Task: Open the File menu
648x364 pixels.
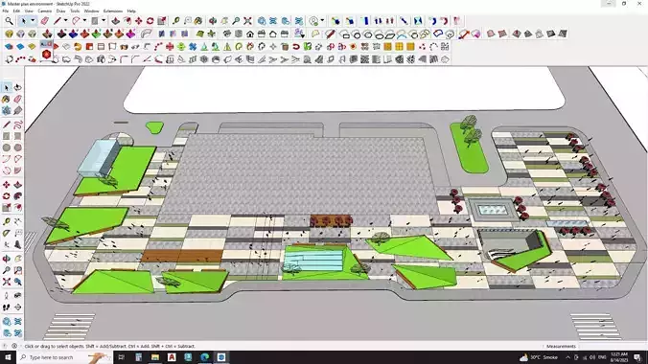Action: 6,11
